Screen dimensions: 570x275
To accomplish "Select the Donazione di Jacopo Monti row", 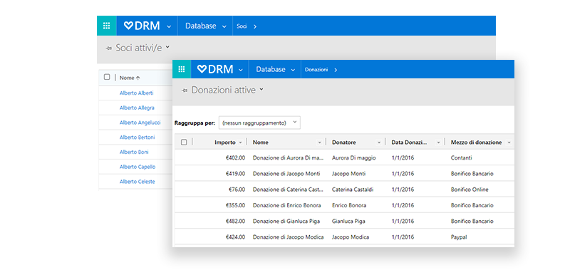I will tap(344, 174).
